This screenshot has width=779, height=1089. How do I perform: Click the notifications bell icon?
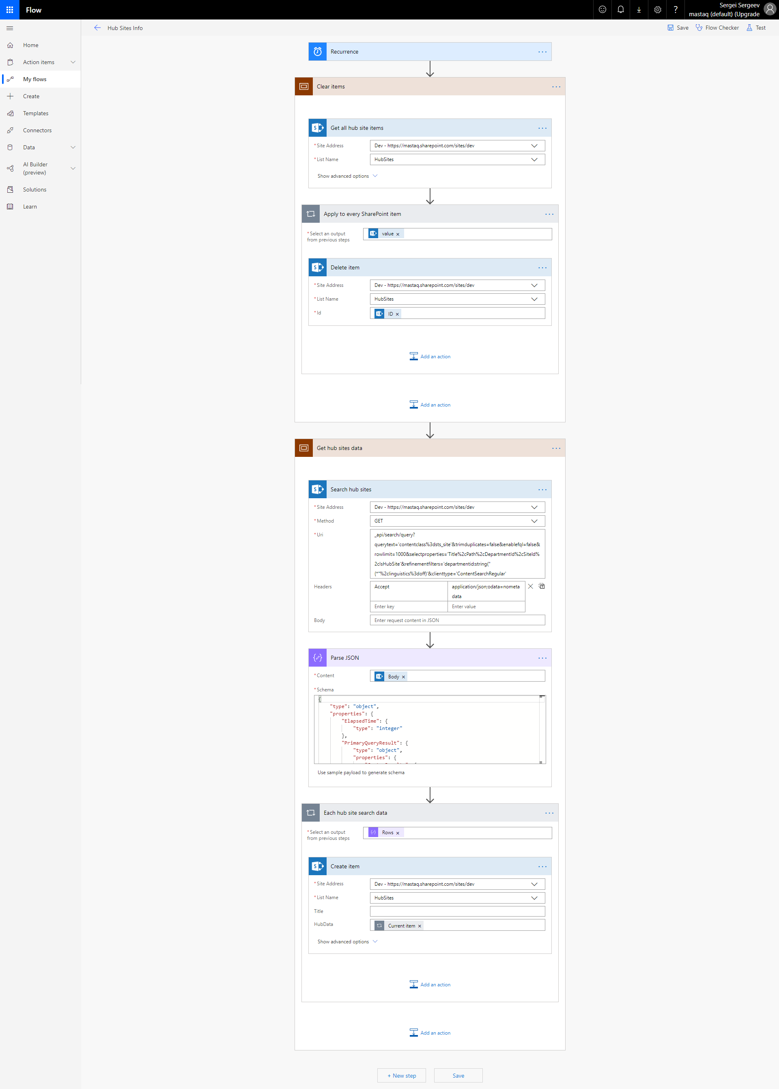pyautogui.click(x=620, y=10)
